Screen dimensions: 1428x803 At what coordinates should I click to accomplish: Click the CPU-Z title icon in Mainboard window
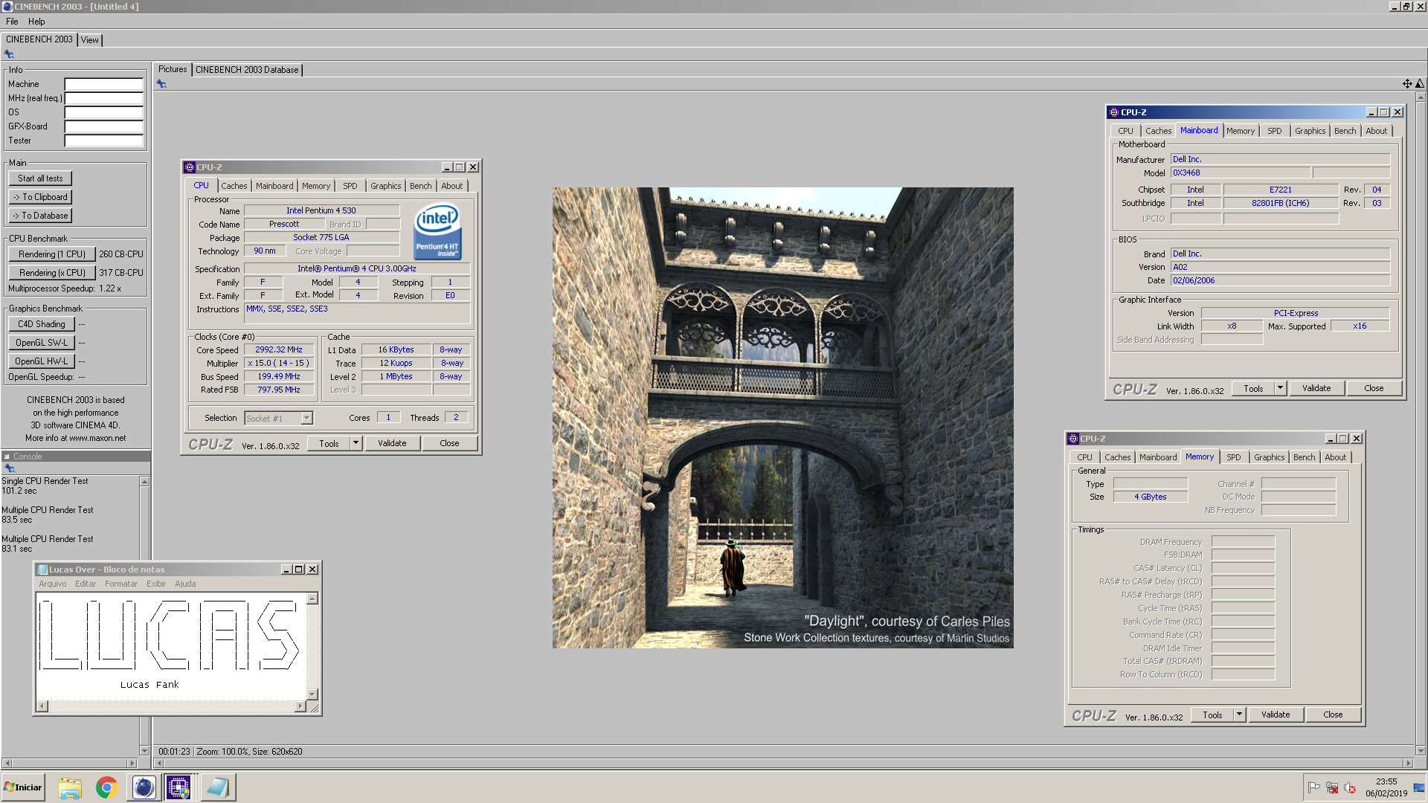pos(1114,112)
